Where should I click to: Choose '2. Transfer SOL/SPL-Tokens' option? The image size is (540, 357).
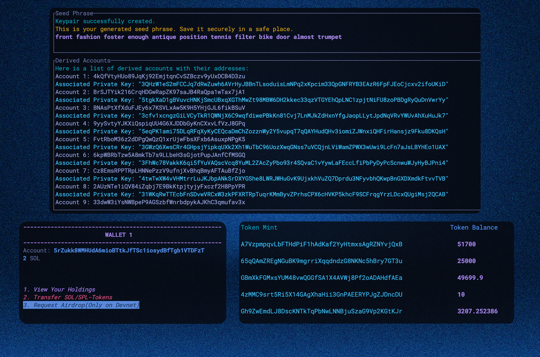68,297
